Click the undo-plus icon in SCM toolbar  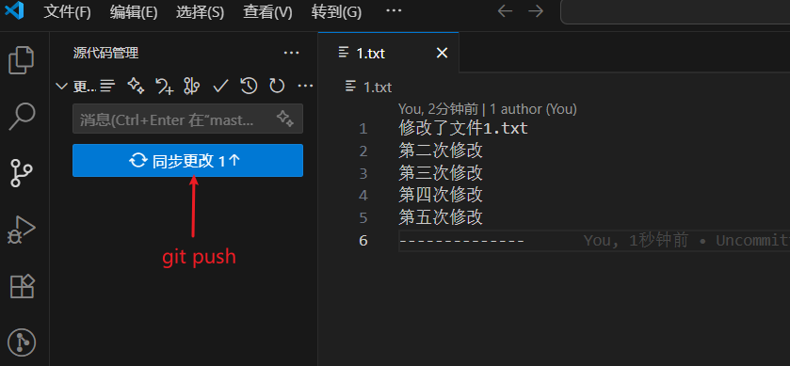click(x=164, y=87)
